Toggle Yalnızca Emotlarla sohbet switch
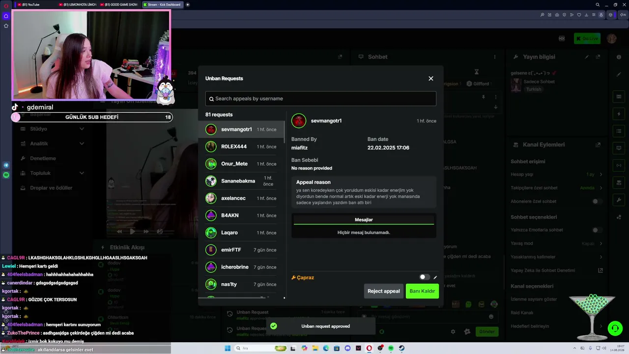 pos(597,230)
